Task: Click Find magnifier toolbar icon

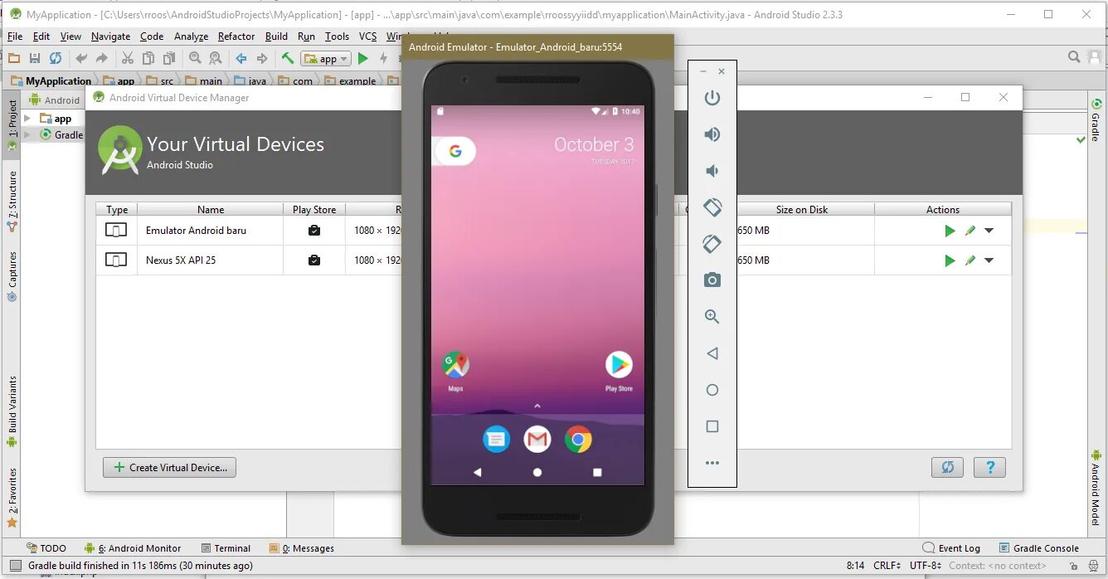Action: [x=195, y=58]
